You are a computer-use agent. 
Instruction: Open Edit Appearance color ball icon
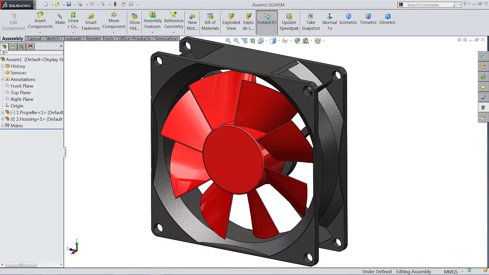pos(298,40)
